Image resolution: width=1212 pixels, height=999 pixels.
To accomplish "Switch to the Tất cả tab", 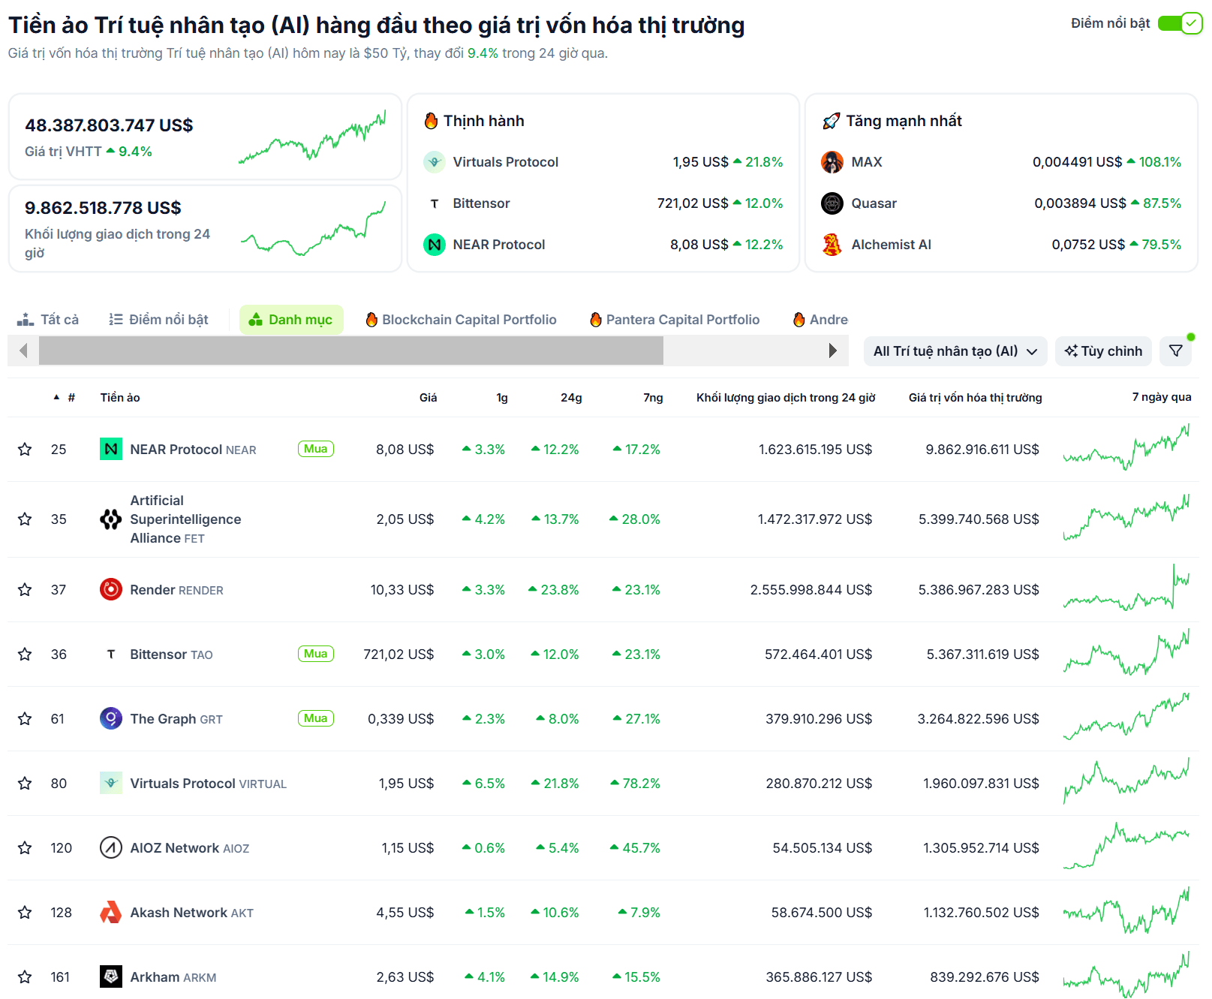I will [x=48, y=320].
